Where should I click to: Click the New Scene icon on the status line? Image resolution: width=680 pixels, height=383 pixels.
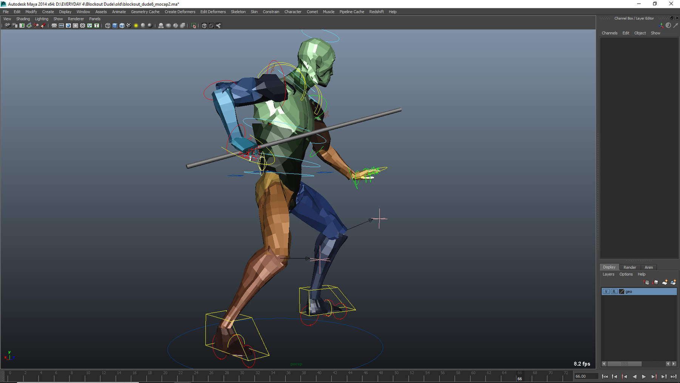click(8, 26)
